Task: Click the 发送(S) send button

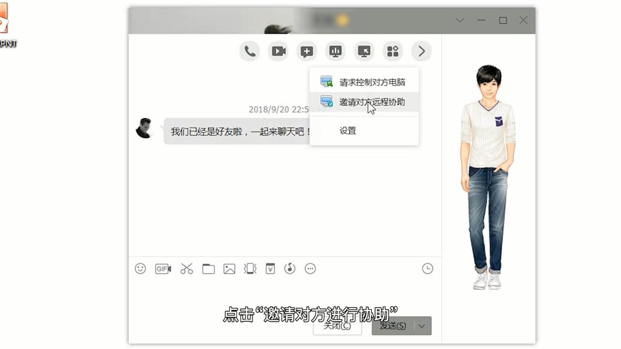Action: pyautogui.click(x=393, y=326)
